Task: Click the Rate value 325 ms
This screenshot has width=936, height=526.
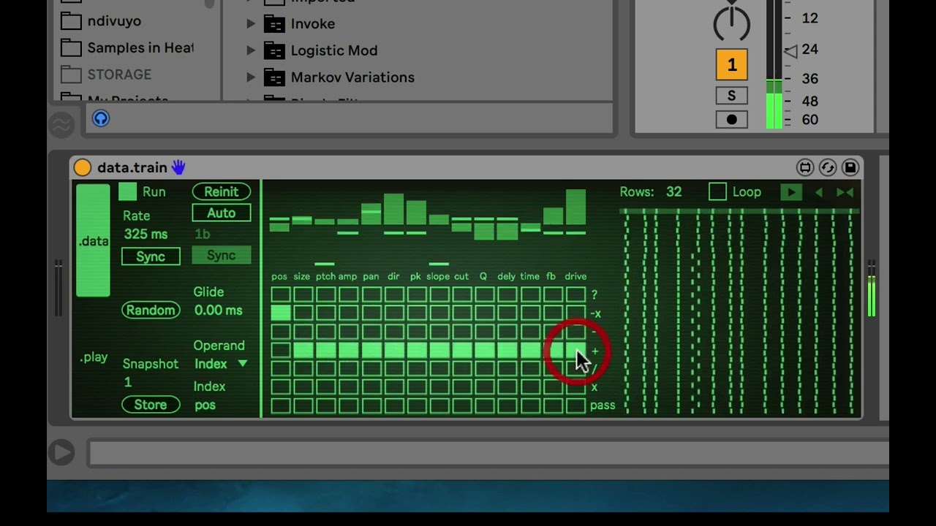Action: click(146, 235)
